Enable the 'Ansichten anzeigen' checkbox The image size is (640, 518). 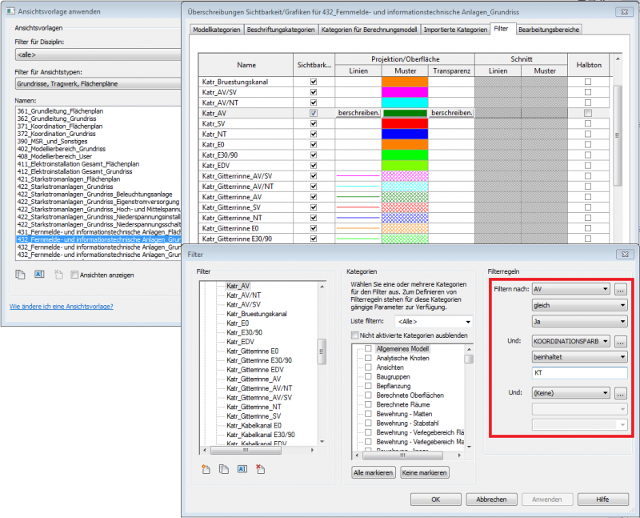tap(74, 275)
